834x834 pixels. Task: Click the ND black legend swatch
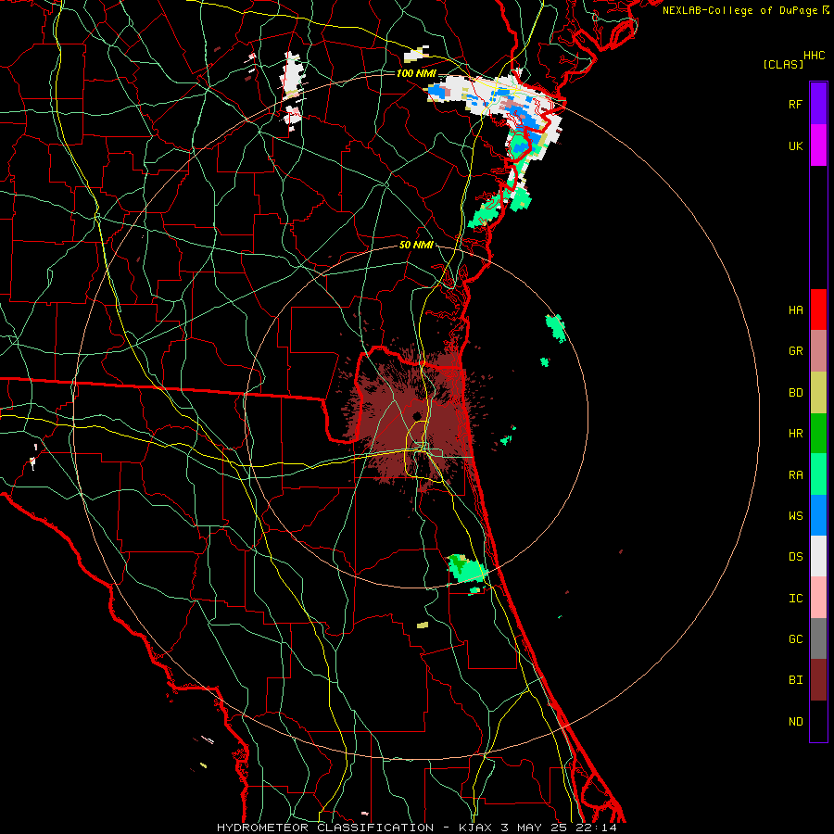(x=818, y=721)
